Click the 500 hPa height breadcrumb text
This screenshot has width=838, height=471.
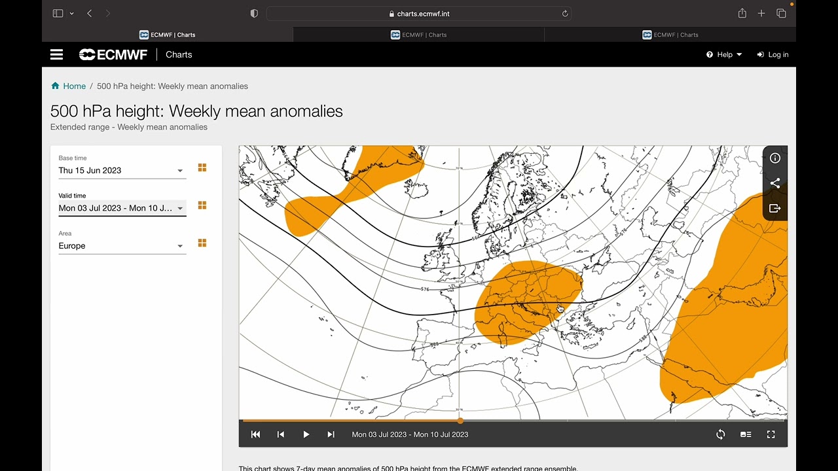pos(172,86)
